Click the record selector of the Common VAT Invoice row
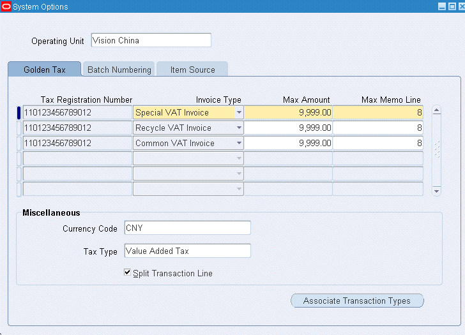This screenshot has height=335, width=465. click(19, 144)
